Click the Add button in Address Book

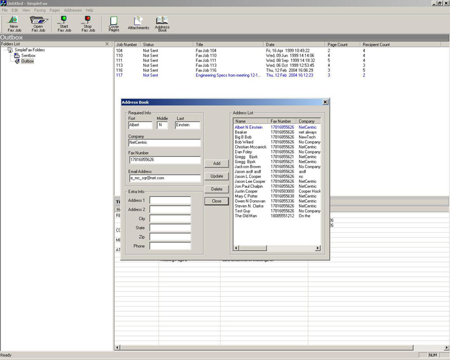click(x=217, y=164)
